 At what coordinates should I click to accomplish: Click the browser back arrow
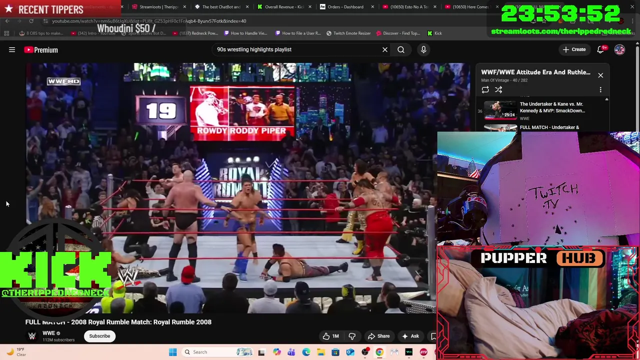click(x=7, y=21)
